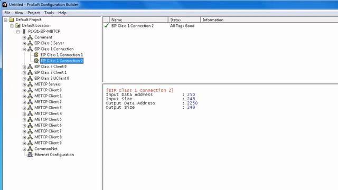This screenshot has width=338, height=190.
Task: Collapse the Default Location node
Action: [12, 26]
